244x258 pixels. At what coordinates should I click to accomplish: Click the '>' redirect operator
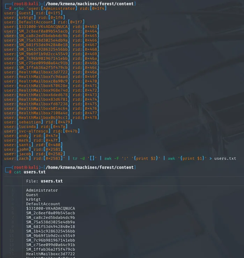[x=210, y=158]
